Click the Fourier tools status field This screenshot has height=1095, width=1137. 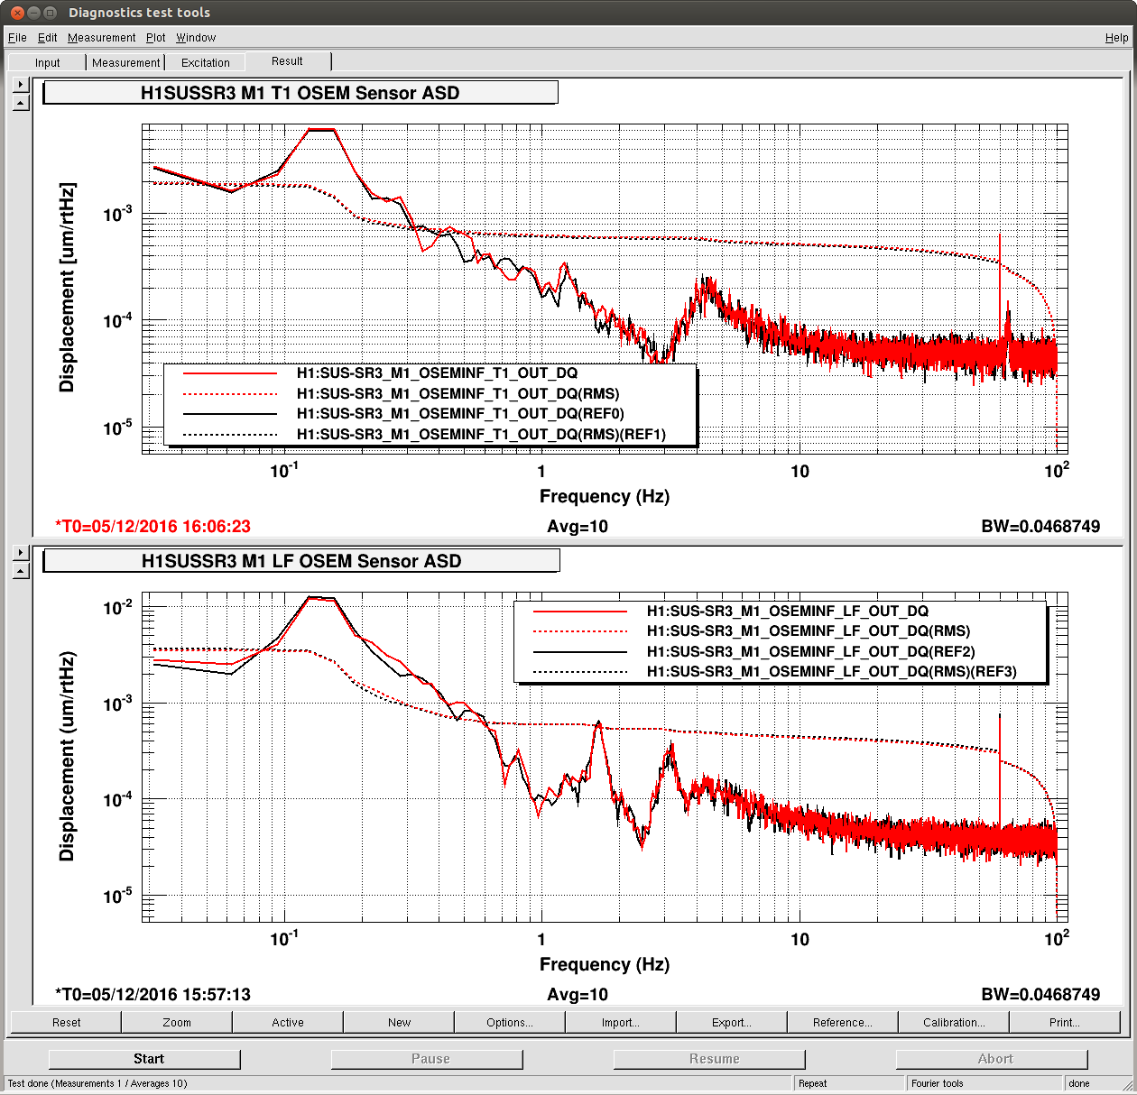(985, 1083)
